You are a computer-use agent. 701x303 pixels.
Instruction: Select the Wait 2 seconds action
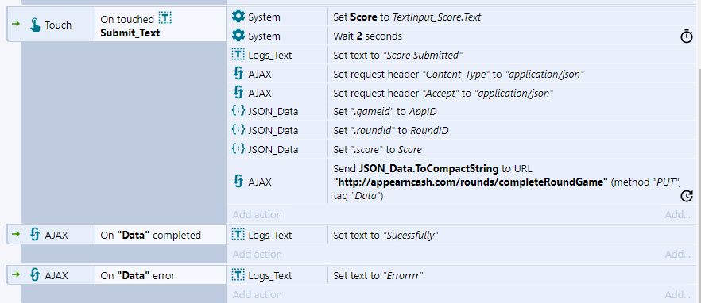512,36
